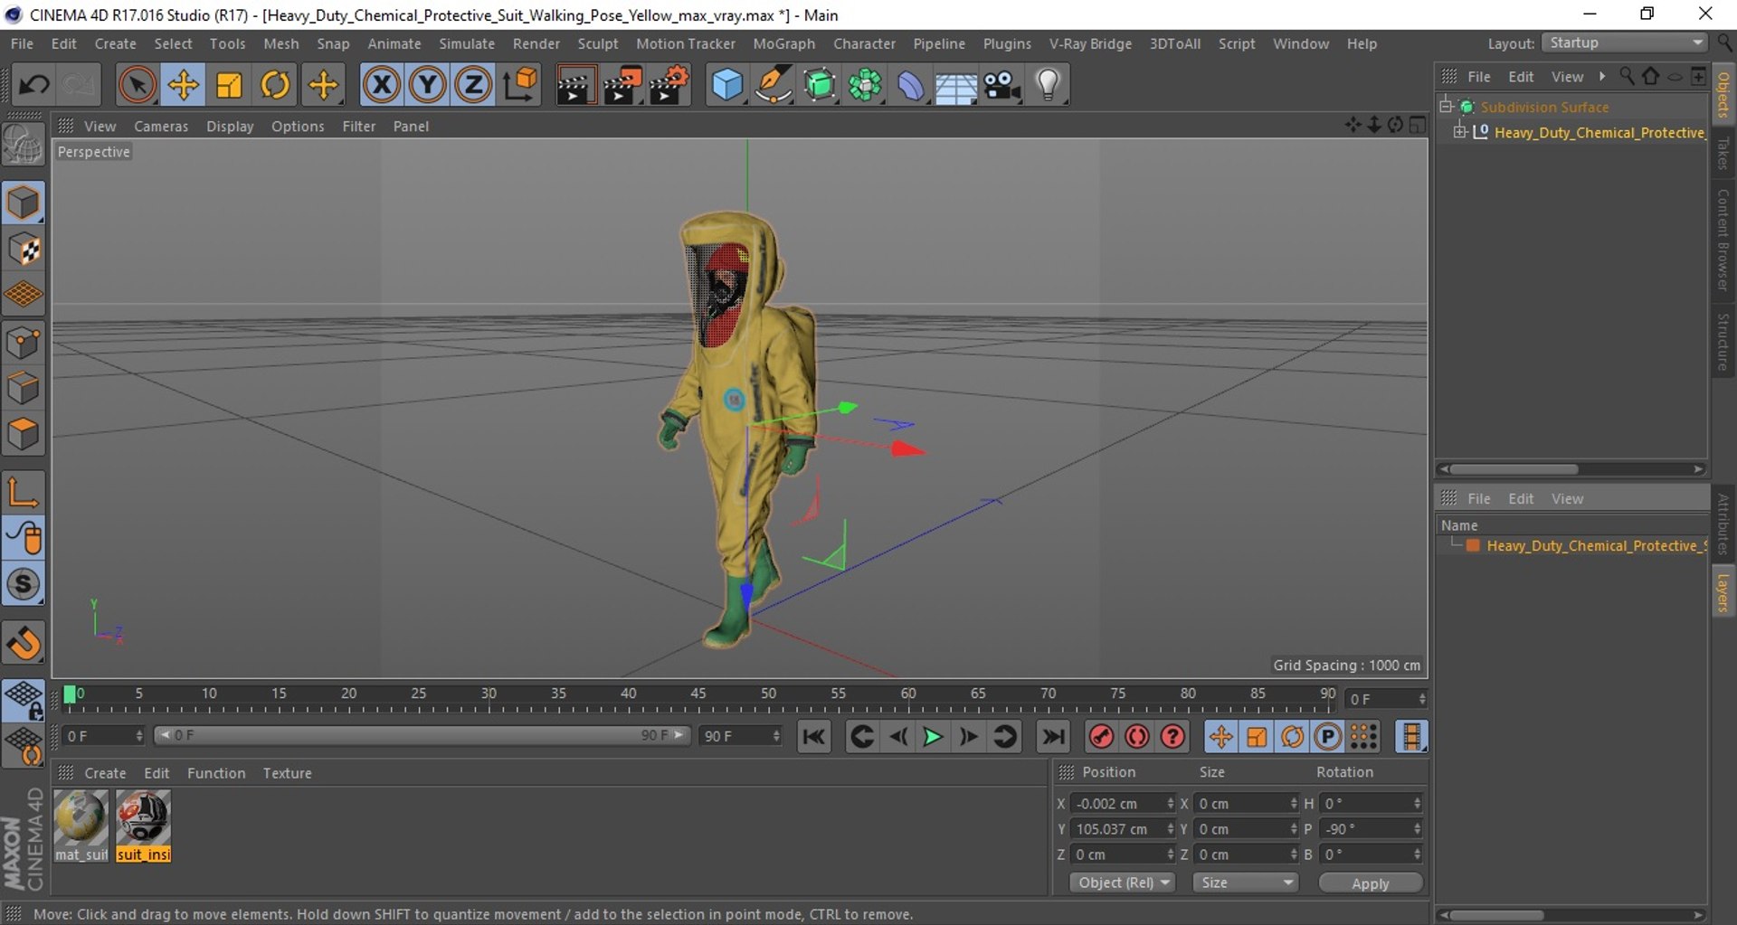
Task: Switch to Model mode
Action: pos(24,203)
